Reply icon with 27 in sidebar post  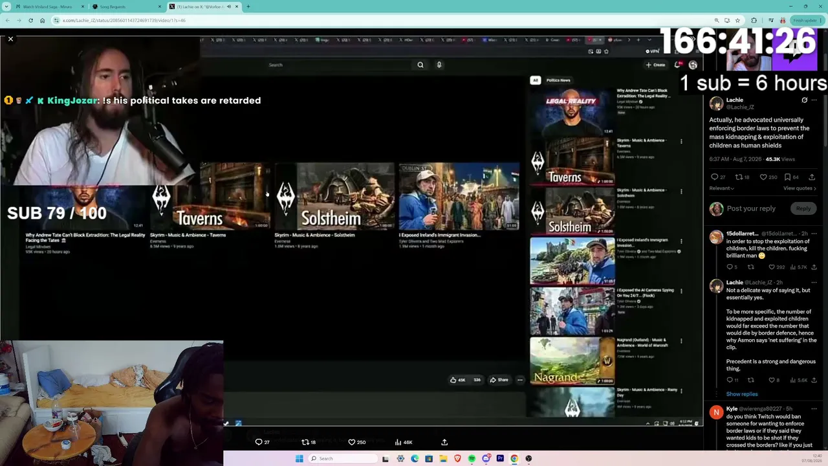tap(714, 177)
